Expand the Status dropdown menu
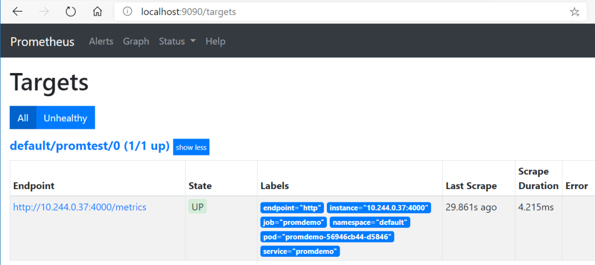 (x=177, y=42)
